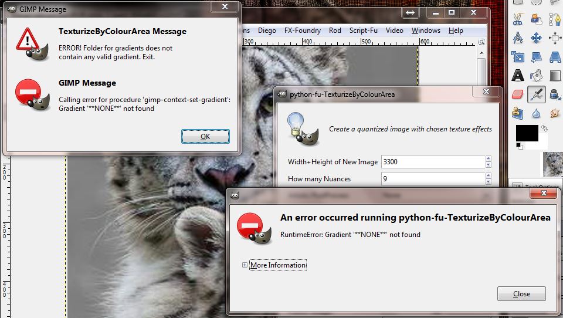563x318 pixels.
Task: Click the How many Nuances field
Action: tap(433, 178)
